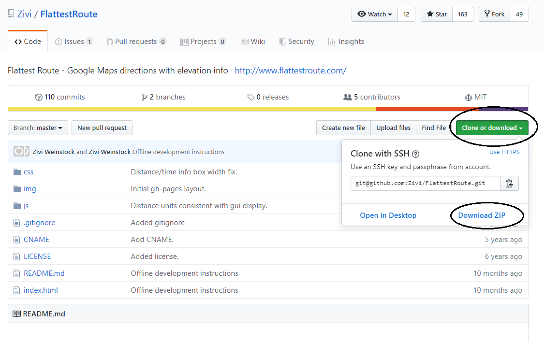Click the LICENSE file icon
Viewport: 544px width, 342px height.
(x=16, y=256)
